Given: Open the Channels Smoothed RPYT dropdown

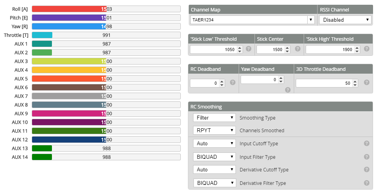Looking at the screenshot, I should point(214,130).
